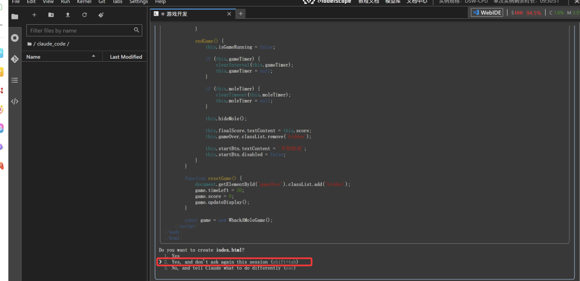Open the Kernel menu

[84, 2]
